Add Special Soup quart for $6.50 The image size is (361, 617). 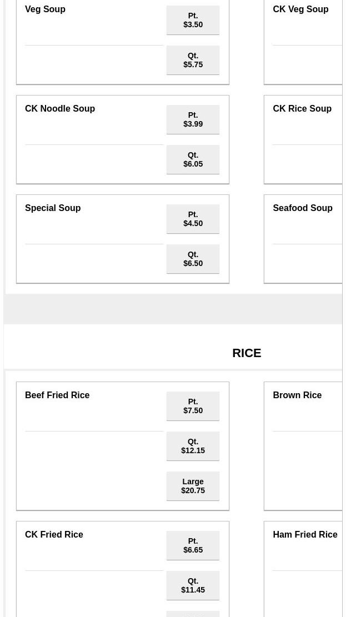pyautogui.click(x=193, y=259)
